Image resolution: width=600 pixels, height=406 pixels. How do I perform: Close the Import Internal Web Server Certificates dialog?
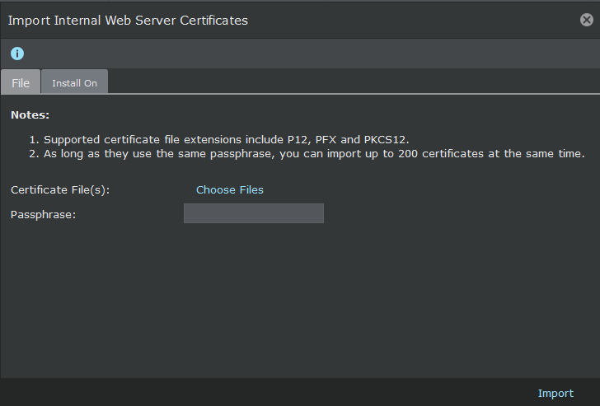pyautogui.click(x=587, y=20)
